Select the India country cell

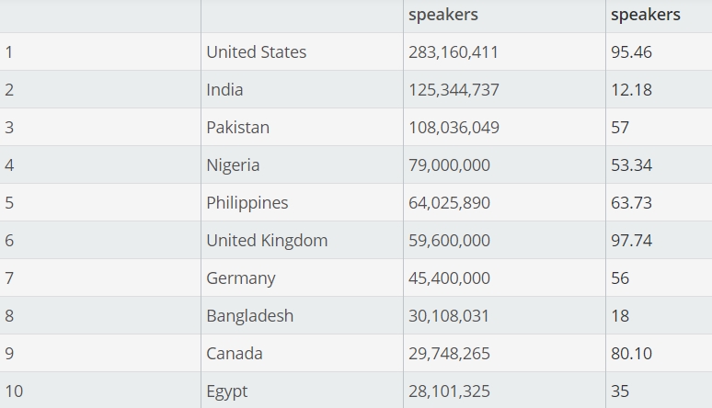pyautogui.click(x=224, y=90)
